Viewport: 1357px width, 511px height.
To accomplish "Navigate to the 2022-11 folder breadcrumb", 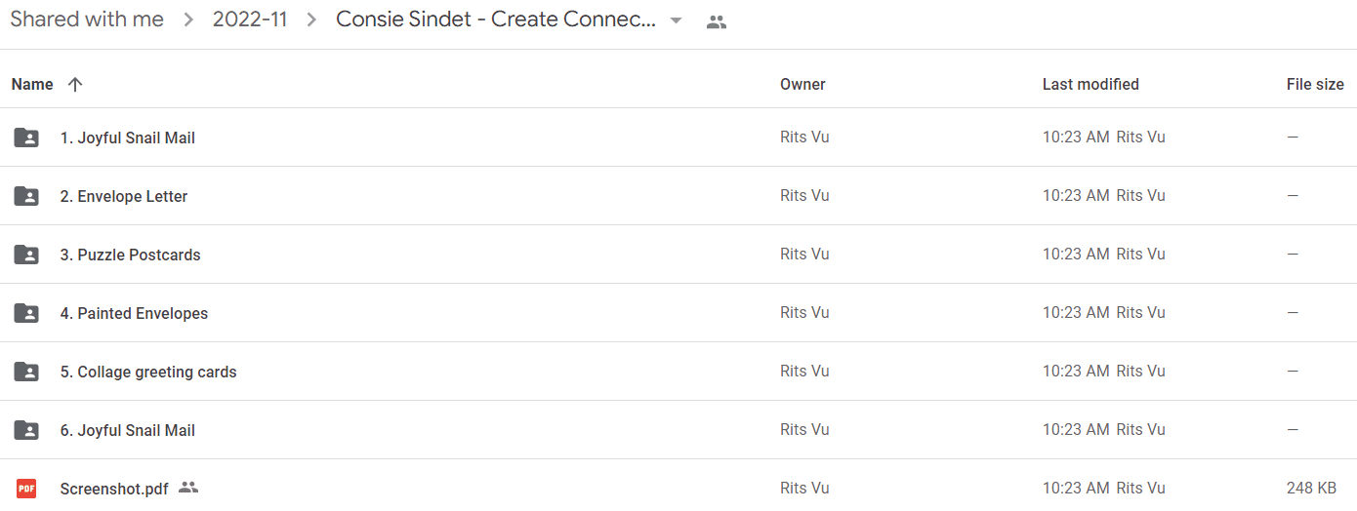I will pyautogui.click(x=250, y=20).
